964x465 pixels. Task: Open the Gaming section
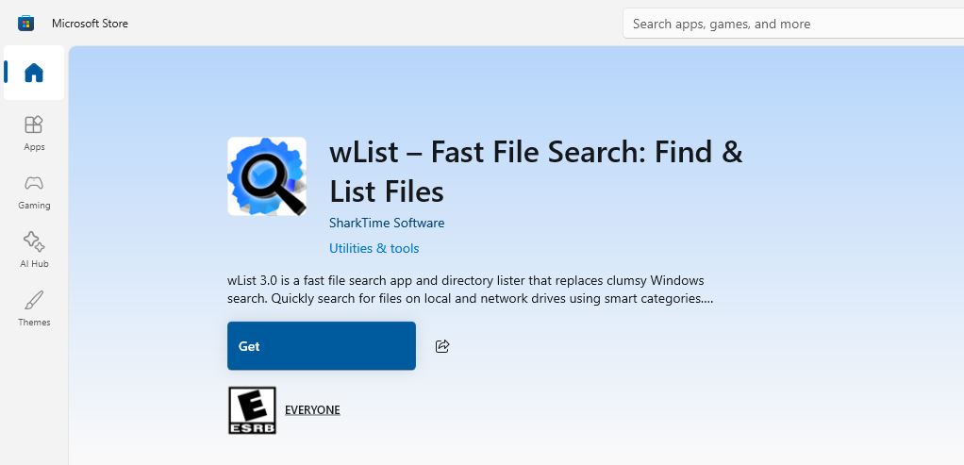(x=34, y=191)
